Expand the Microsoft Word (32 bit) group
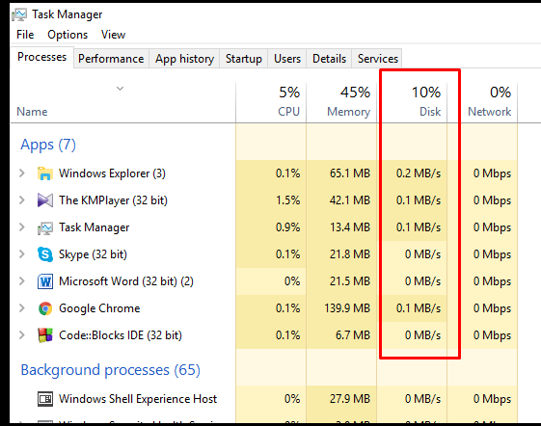Screen dimensions: 541x426 (22, 280)
